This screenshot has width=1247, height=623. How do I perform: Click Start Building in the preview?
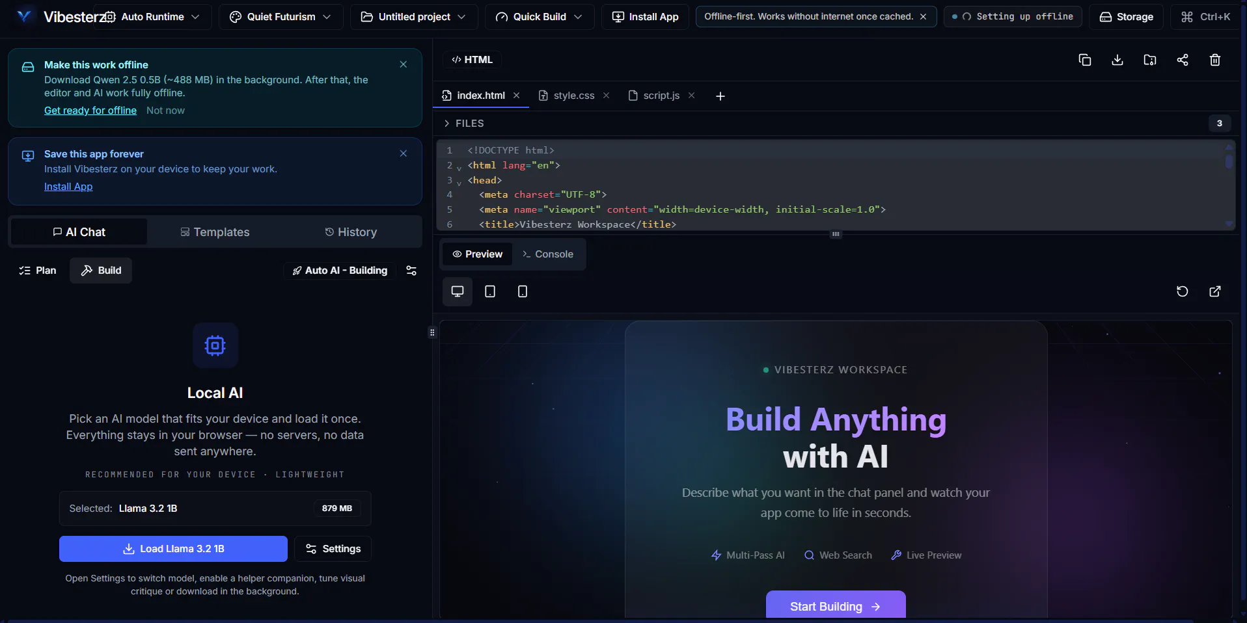click(836, 606)
